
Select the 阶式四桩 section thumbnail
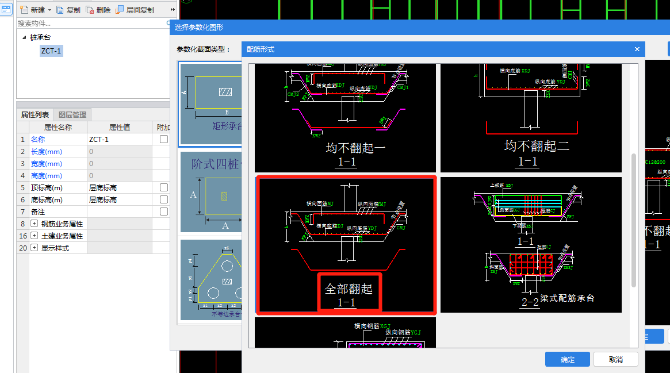pyautogui.click(x=210, y=191)
